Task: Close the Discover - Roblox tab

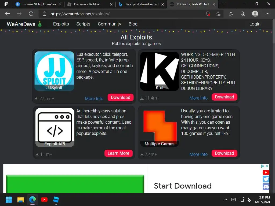Action: pyautogui.click(x=111, y=4)
